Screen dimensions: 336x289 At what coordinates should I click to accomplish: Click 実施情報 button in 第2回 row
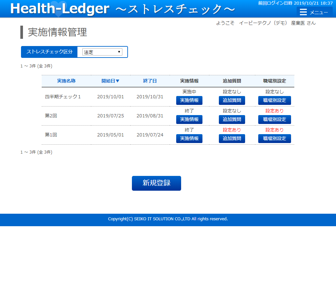pos(189,119)
